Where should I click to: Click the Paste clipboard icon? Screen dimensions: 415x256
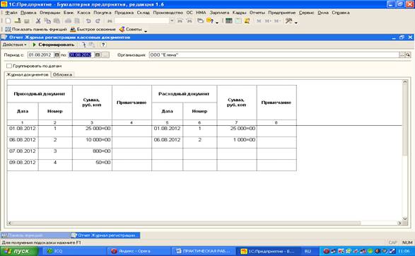tap(57, 21)
